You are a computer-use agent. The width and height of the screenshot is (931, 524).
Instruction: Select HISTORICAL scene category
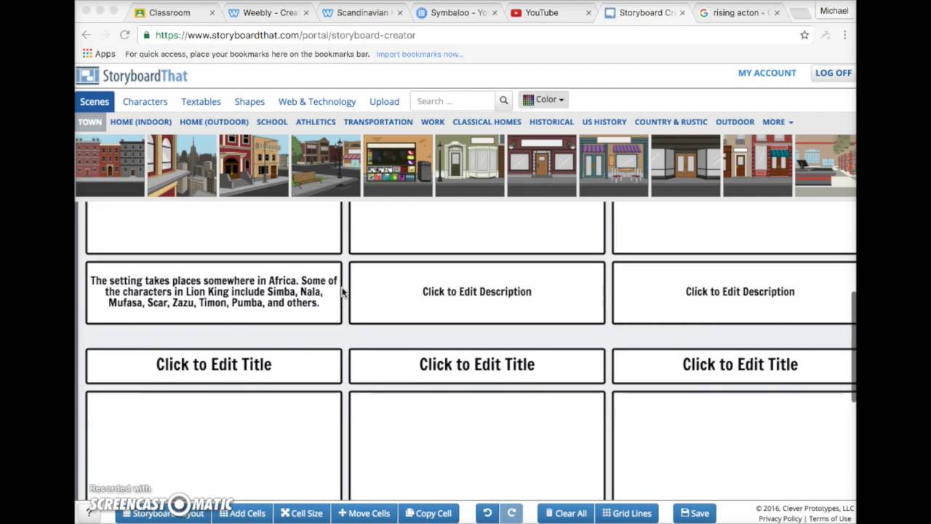(x=551, y=122)
